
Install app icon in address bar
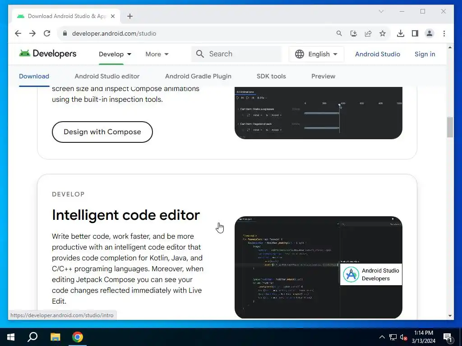(354, 33)
